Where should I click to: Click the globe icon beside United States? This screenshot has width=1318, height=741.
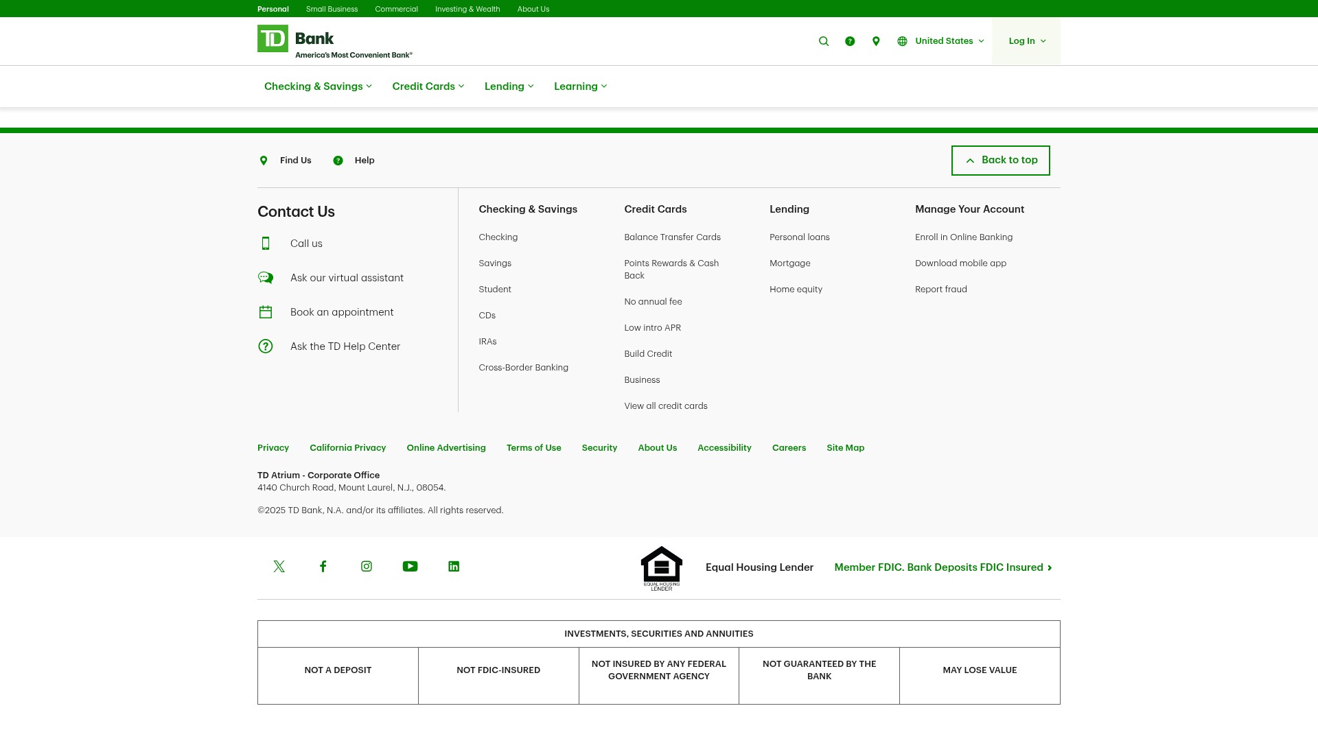coord(902,41)
